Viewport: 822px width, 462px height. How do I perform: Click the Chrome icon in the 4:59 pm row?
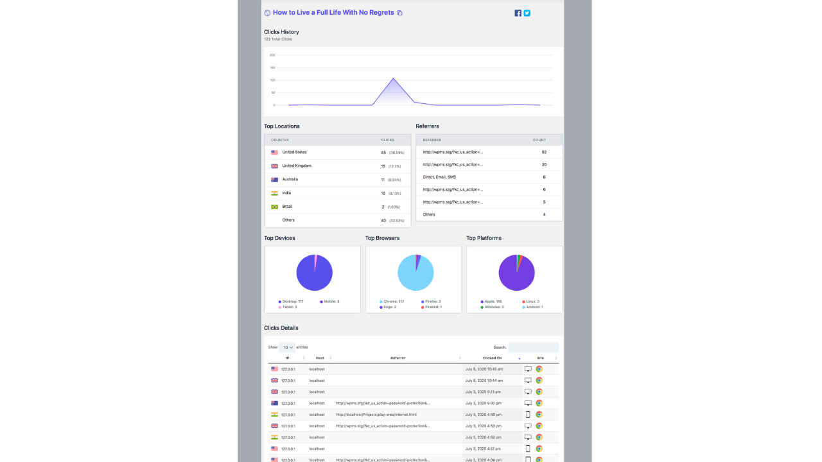click(x=539, y=415)
